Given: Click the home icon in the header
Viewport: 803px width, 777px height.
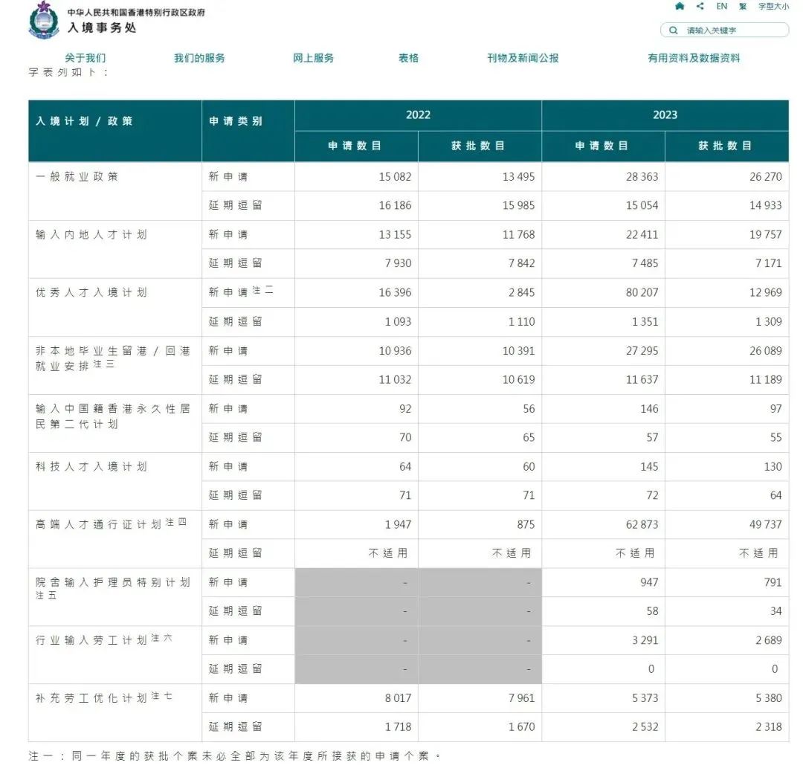Looking at the screenshot, I should (680, 7).
